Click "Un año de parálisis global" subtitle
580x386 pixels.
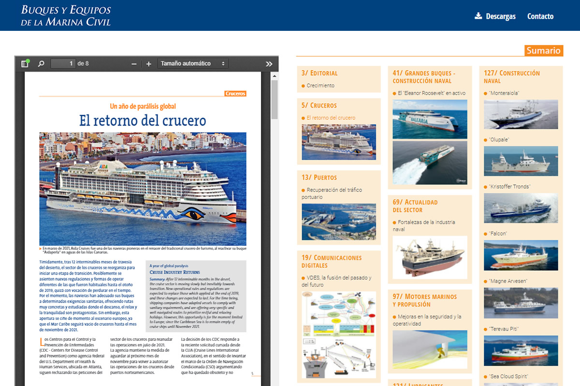click(143, 106)
